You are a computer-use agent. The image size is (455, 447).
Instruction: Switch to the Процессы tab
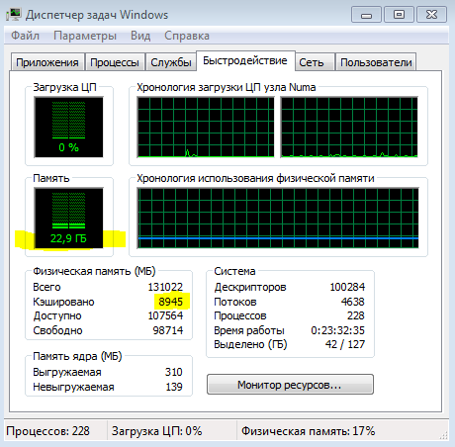(x=115, y=62)
